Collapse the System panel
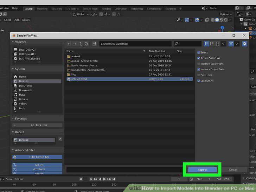Screen dimensions: 256x192 (13, 69)
